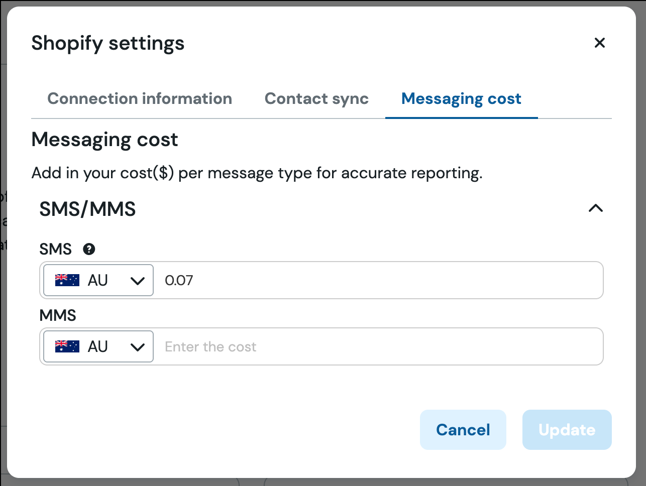Image resolution: width=646 pixels, height=486 pixels.
Task: Click the X to close Shopify settings
Action: (600, 43)
